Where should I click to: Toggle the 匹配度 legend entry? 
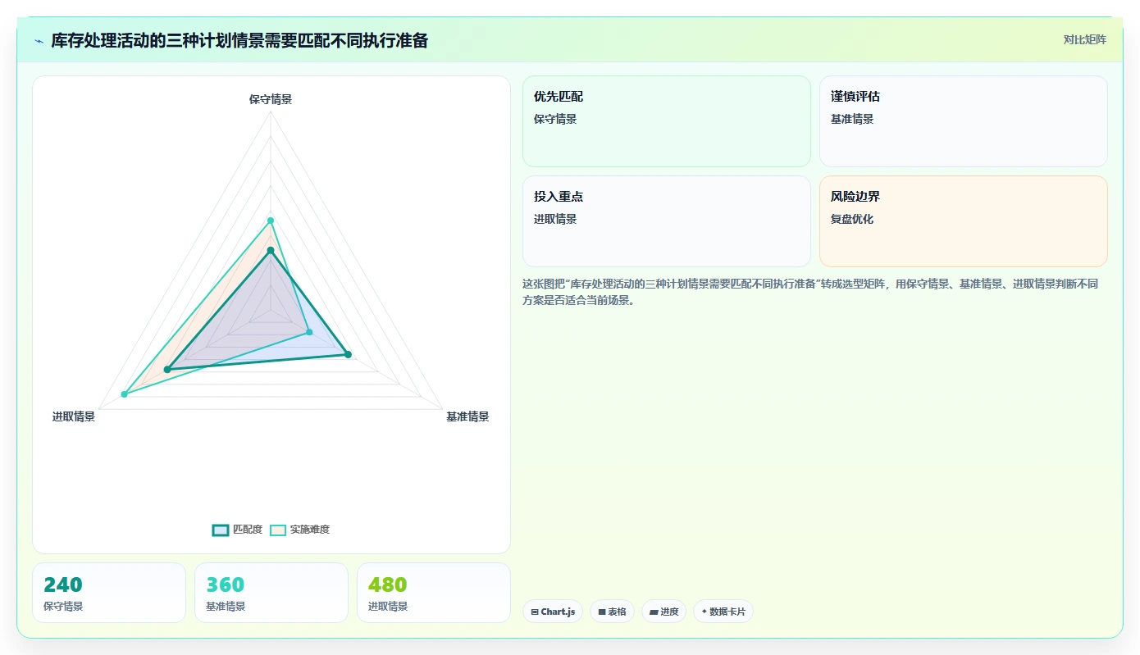coord(237,530)
